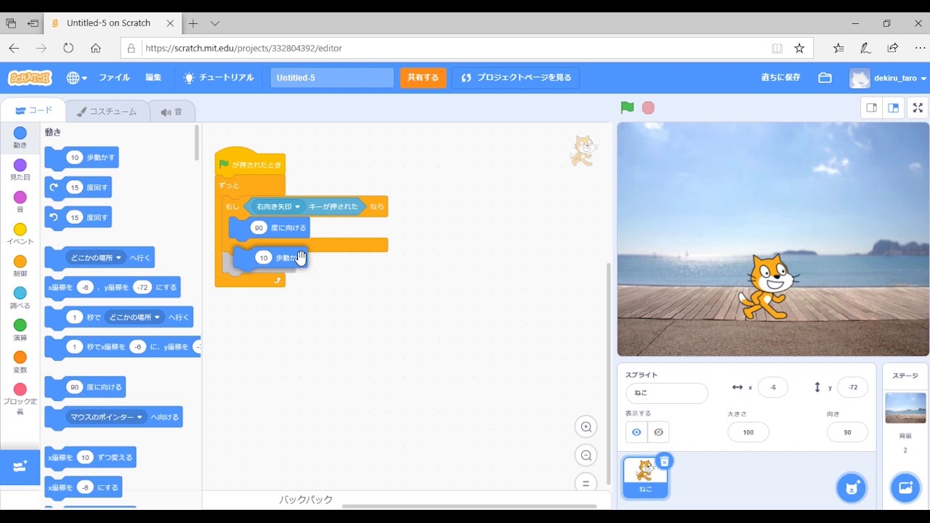Click the 共有する share button
The image size is (930, 523).
click(423, 78)
